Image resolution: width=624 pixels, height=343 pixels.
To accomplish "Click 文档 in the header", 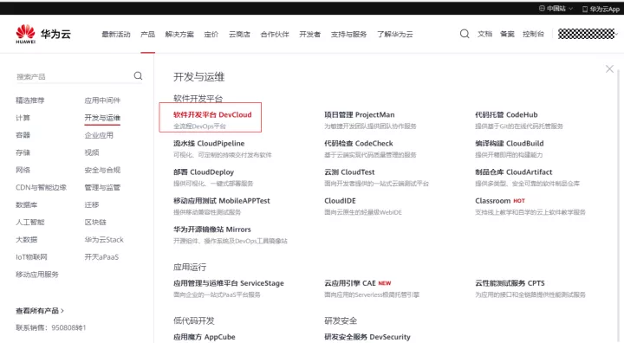I will (484, 34).
